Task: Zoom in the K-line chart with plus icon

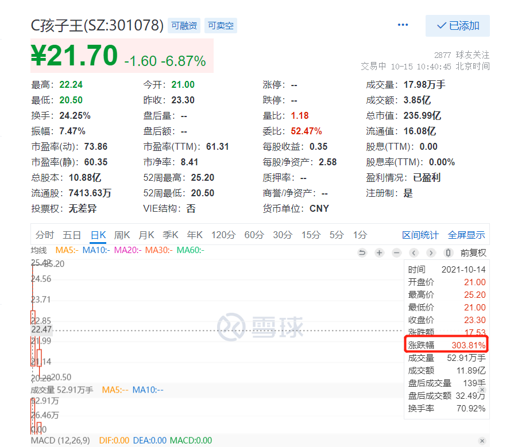Action: point(379,252)
